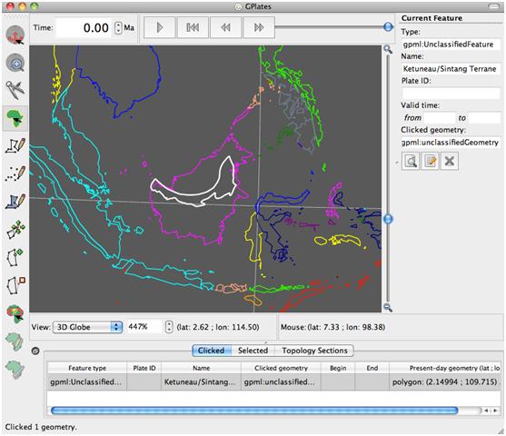This screenshot has height=436, width=506.
Task: Select the Zoom Globe magnifier tool
Action: [x=15, y=63]
